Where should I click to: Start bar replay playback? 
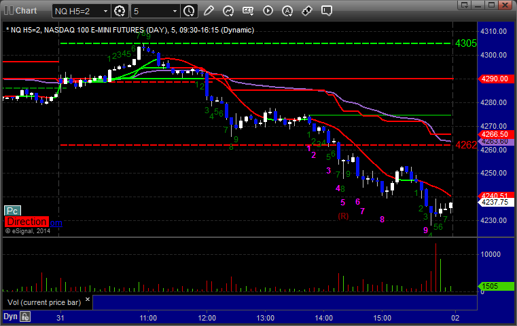tap(268, 11)
